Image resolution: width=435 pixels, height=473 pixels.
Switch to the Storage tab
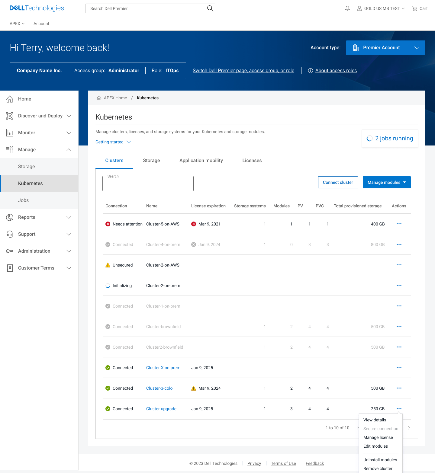(151, 161)
